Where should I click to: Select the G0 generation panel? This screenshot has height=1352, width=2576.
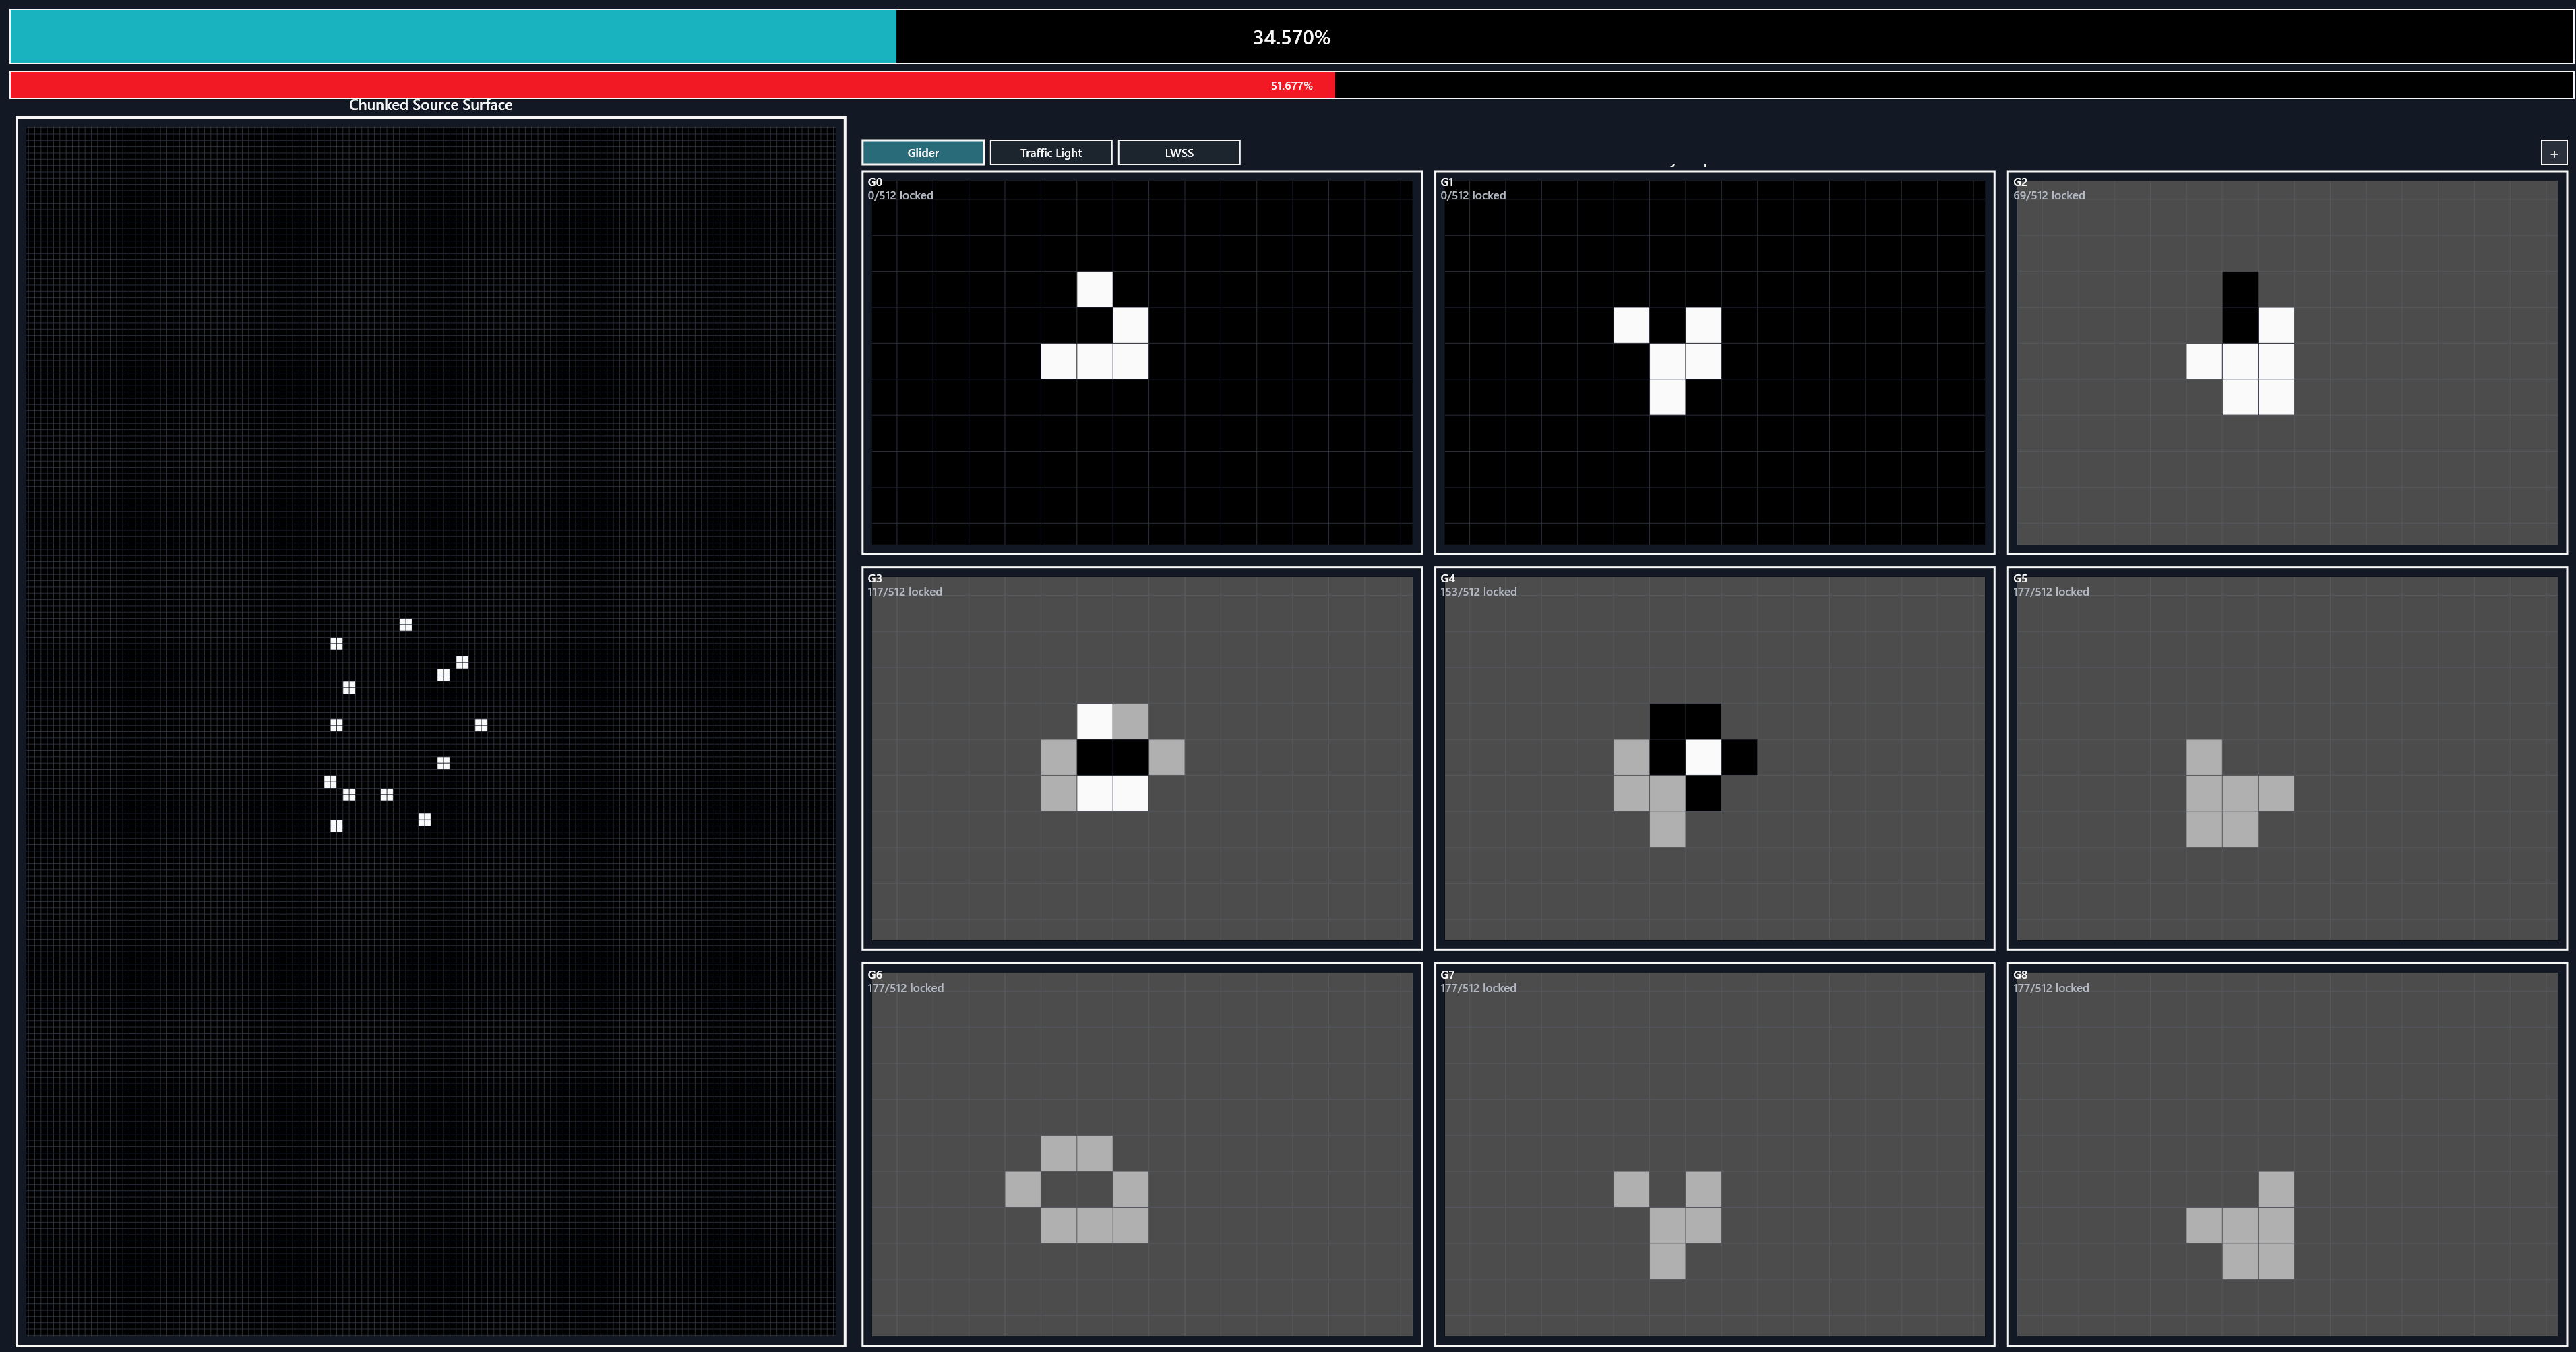tap(1141, 362)
